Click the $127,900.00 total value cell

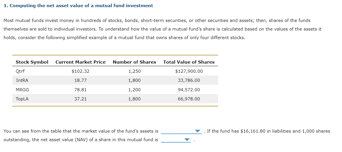pyautogui.click(x=189, y=71)
